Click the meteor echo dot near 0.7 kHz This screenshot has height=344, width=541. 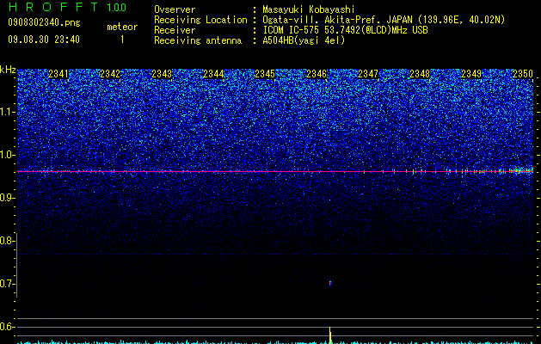(x=330, y=283)
